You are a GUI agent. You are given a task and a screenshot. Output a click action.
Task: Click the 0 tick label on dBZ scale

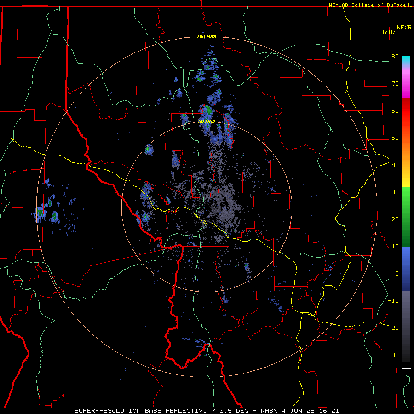click(x=397, y=274)
